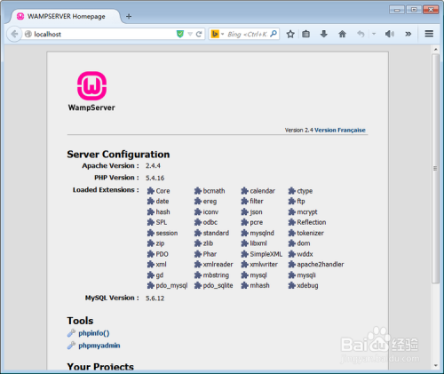Click the xmlwriter extension text
Screen dimensions: 444x374
pos(264,264)
